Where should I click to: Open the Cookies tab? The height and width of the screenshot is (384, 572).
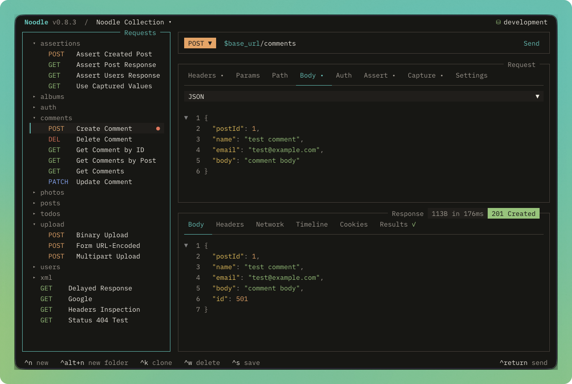click(x=354, y=224)
